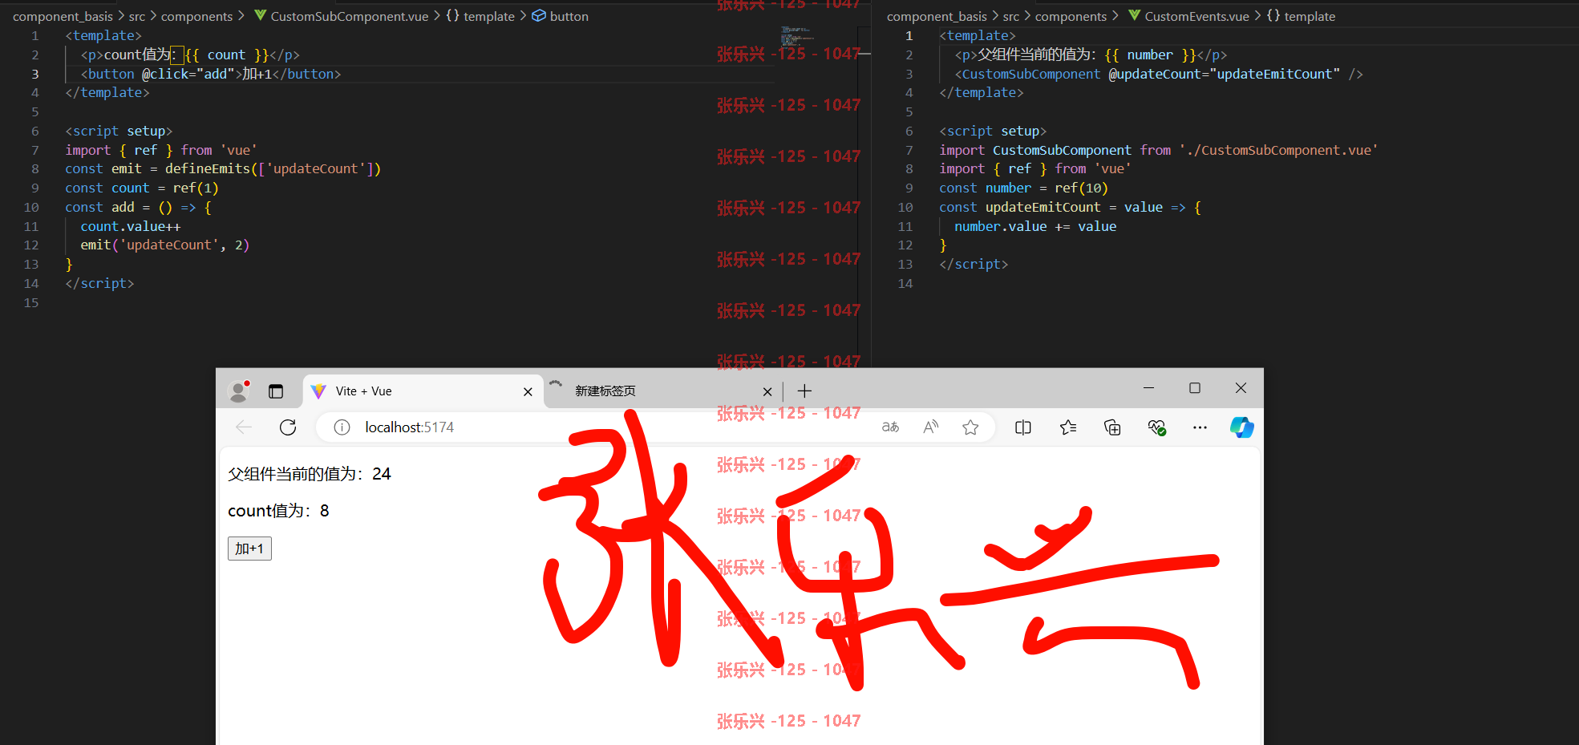1579x745 pixels.
Task: Click the read aloud icon
Action: pyautogui.click(x=930, y=427)
